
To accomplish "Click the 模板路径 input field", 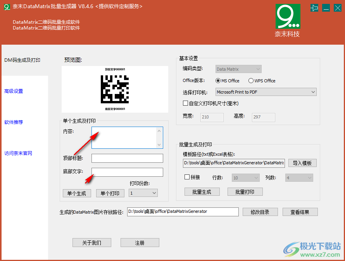I will (x=234, y=163).
